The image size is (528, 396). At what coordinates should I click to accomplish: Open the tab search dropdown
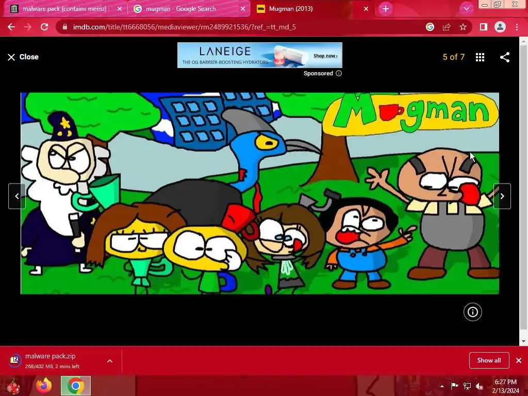click(x=466, y=9)
